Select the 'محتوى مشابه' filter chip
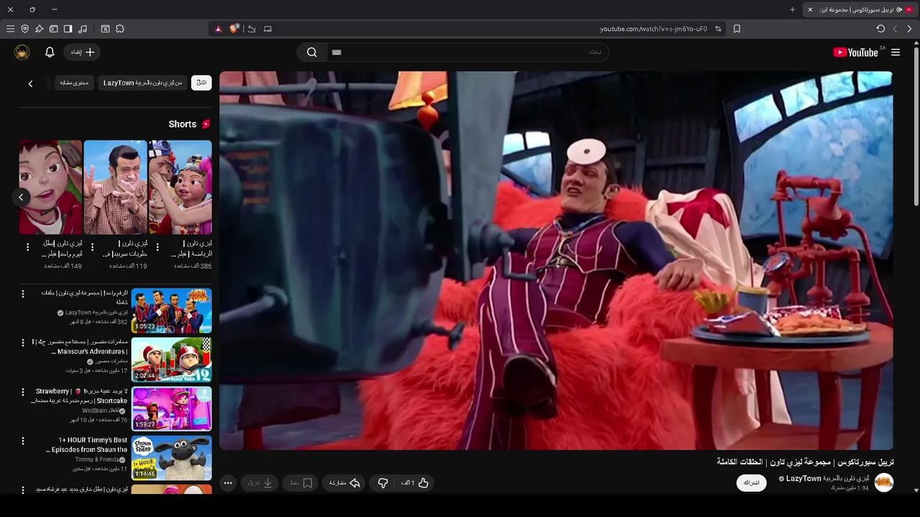Viewport: 920px width, 517px height. pos(74,83)
